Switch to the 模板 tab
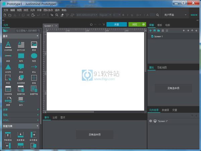This screenshot has height=151, width=201. (159, 25)
